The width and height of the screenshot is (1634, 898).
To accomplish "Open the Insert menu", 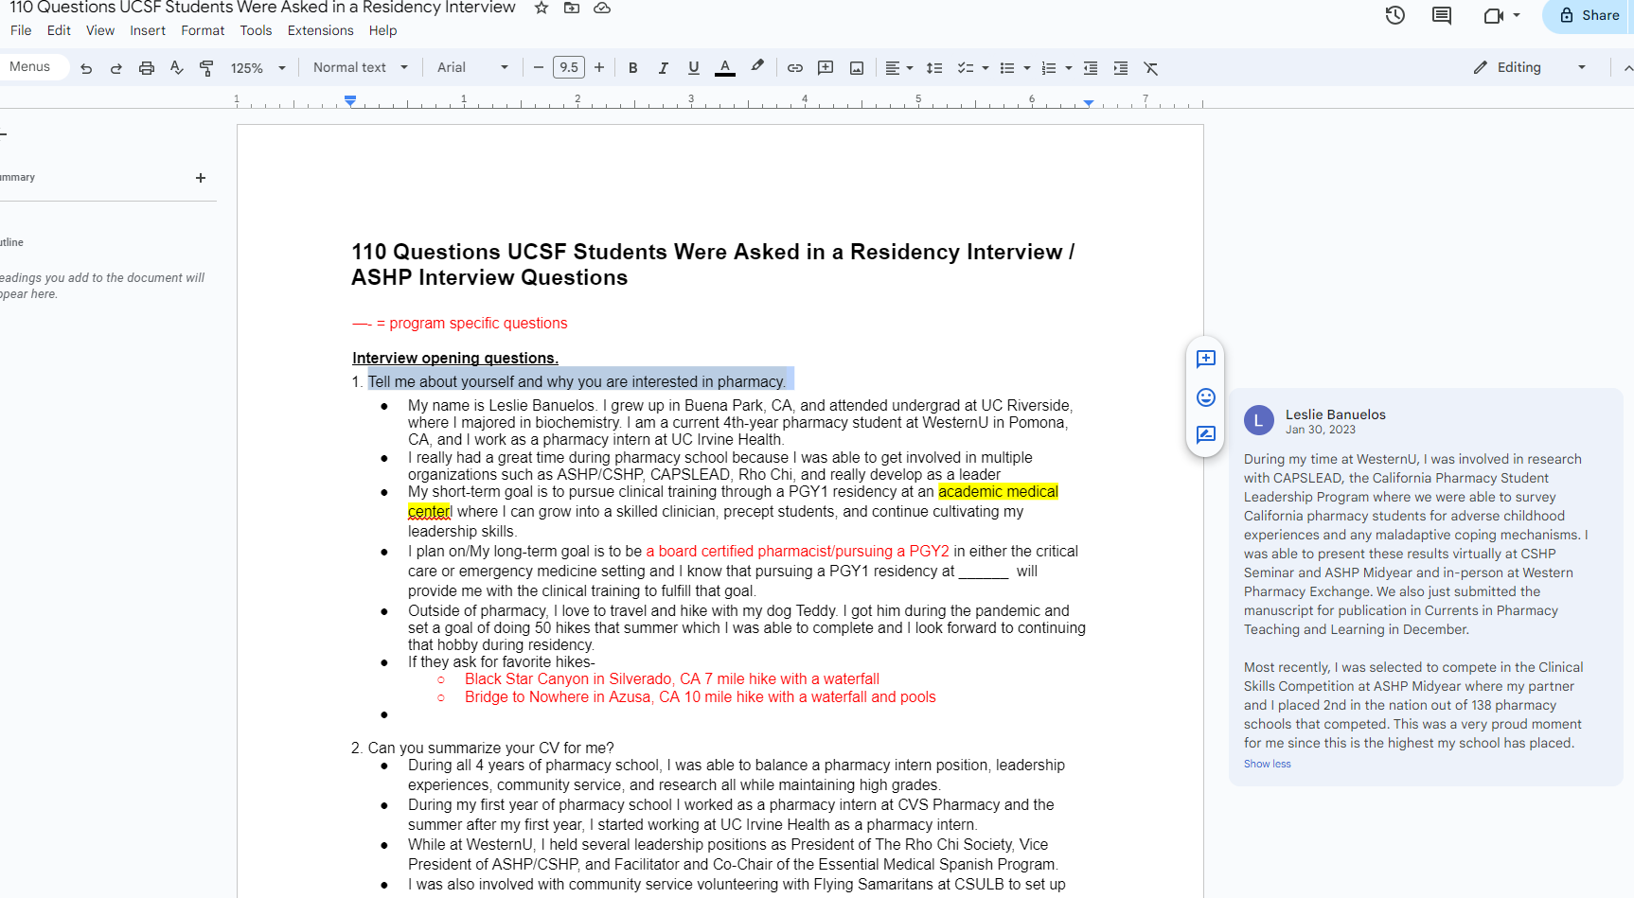I will click(x=148, y=30).
